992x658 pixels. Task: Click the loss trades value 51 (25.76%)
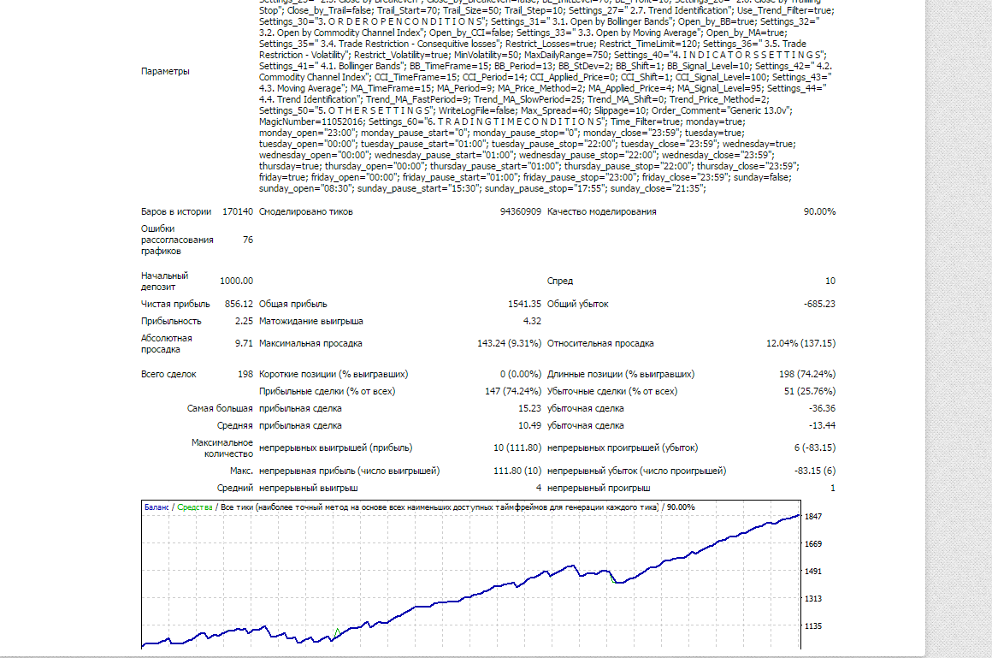click(810, 391)
